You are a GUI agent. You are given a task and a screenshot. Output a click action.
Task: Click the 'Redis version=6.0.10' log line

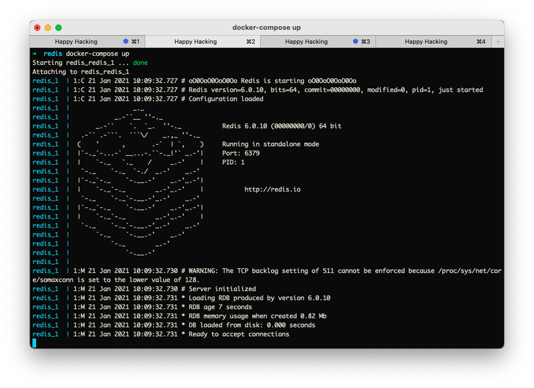pyautogui.click(x=257, y=90)
